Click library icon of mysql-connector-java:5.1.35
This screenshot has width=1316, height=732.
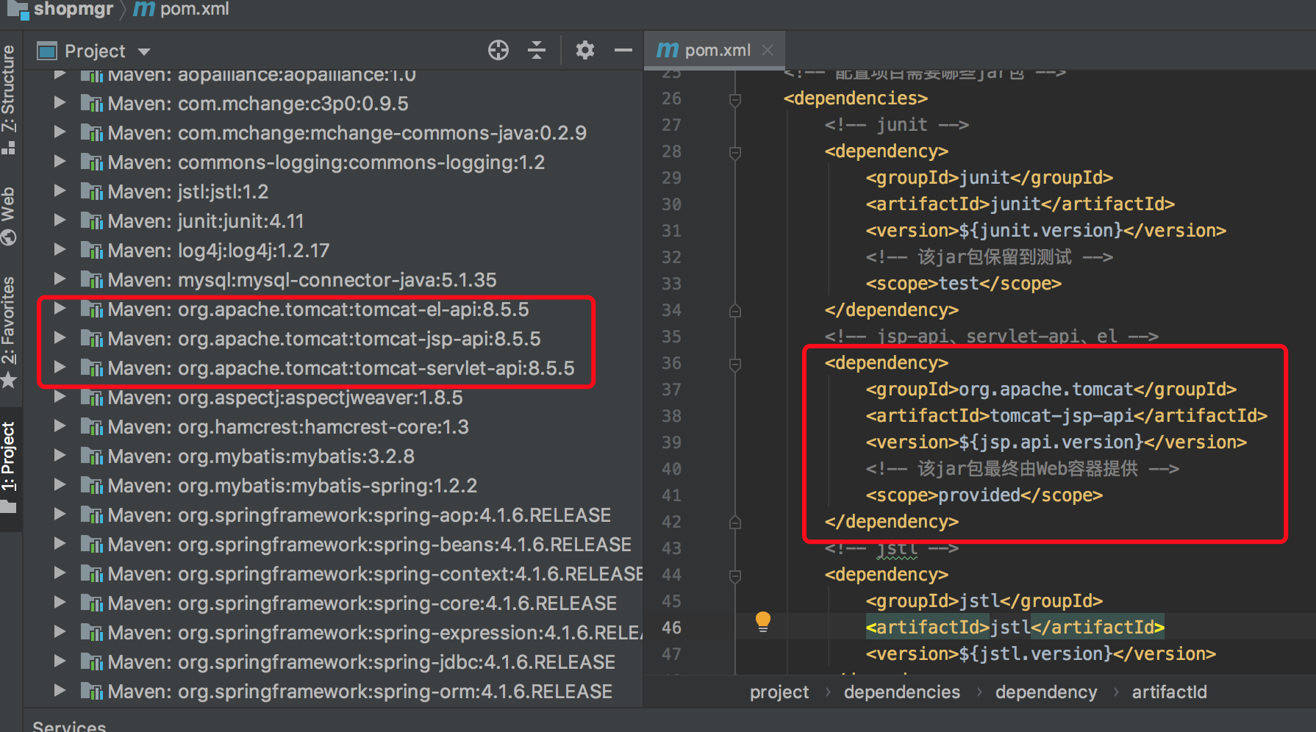point(91,280)
